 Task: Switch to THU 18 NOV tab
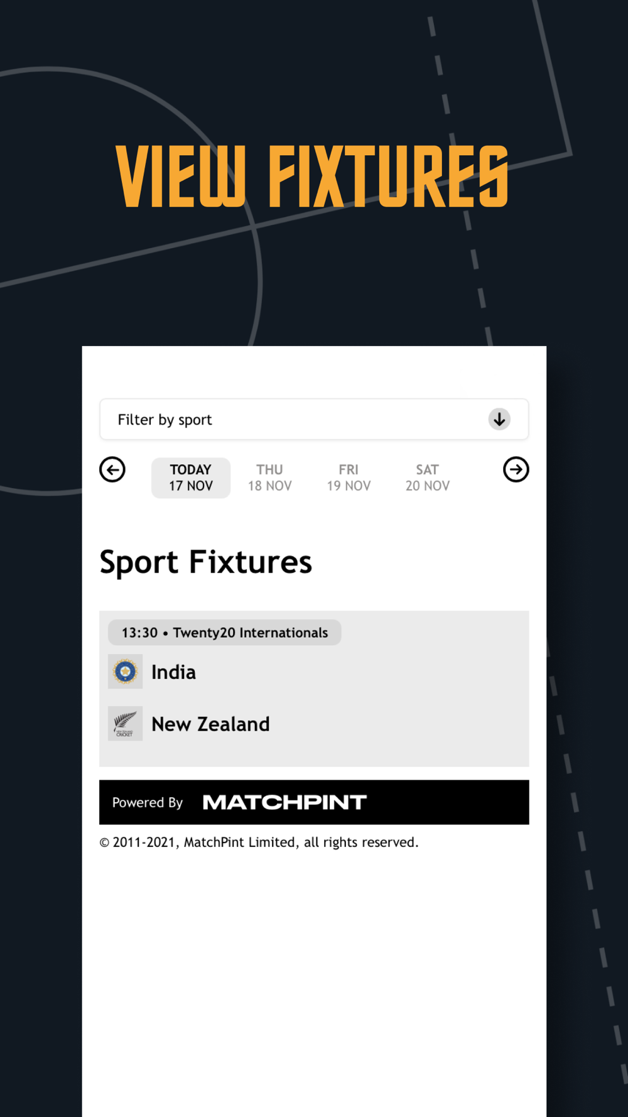coord(269,477)
